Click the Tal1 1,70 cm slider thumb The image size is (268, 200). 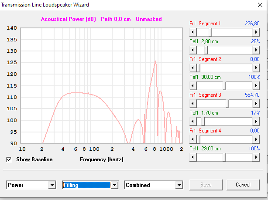[x=203, y=121]
